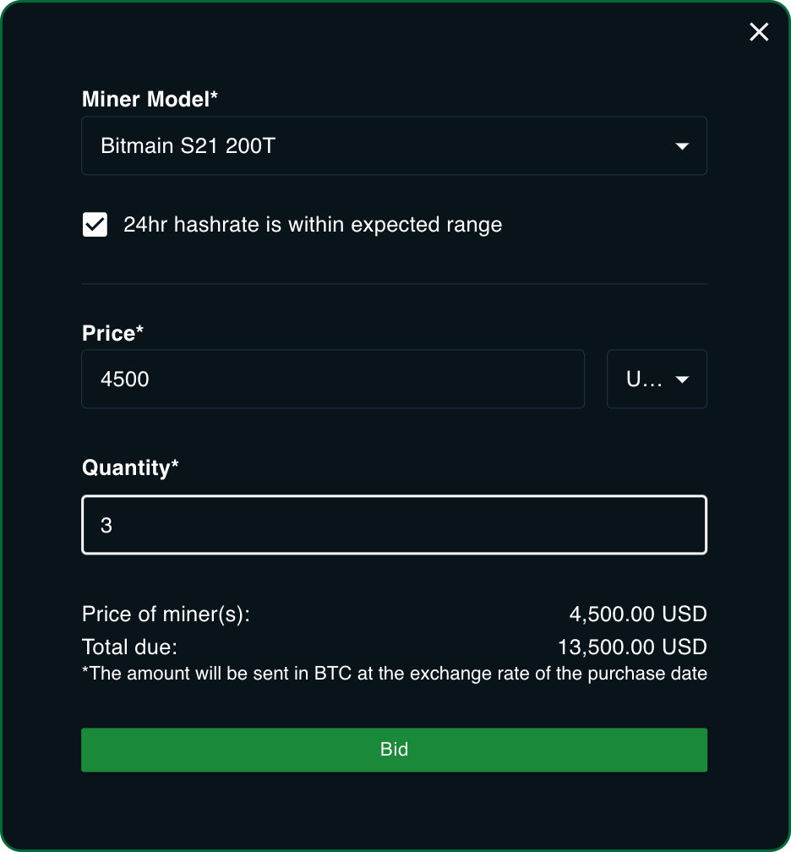Screen dimensions: 791x852
Task: Click the currency selector's dropdown arrow
Action: 684,379
